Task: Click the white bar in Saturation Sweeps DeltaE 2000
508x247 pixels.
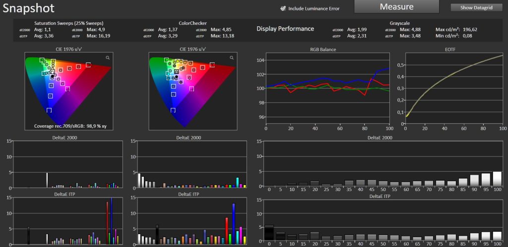Action: 47,180
